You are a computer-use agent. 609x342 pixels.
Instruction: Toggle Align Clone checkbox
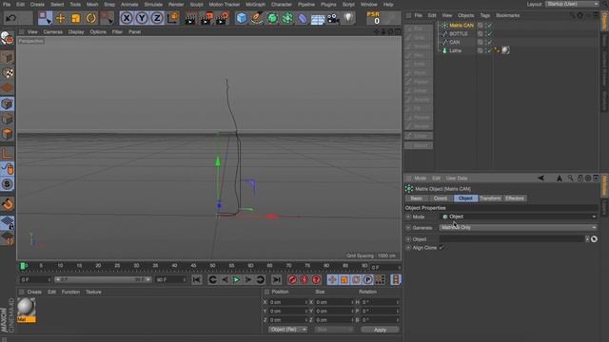pyautogui.click(x=442, y=248)
